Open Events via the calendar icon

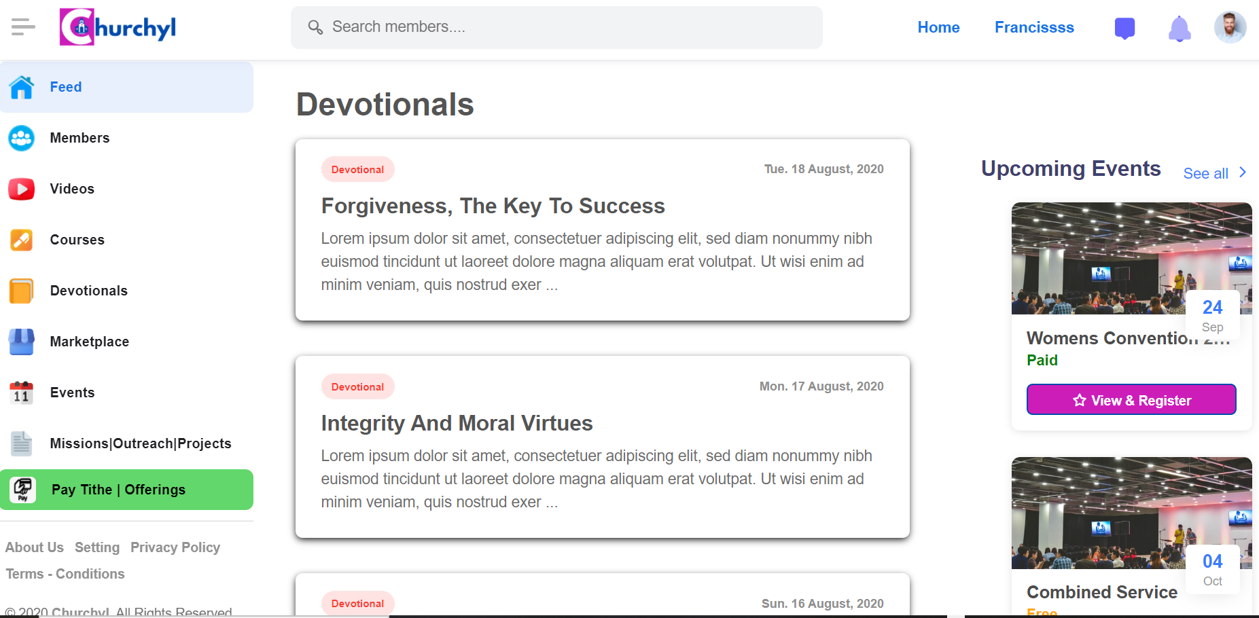(x=22, y=393)
